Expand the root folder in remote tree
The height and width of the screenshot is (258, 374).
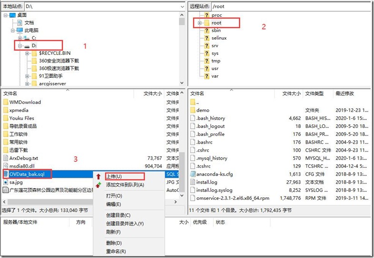(199, 23)
